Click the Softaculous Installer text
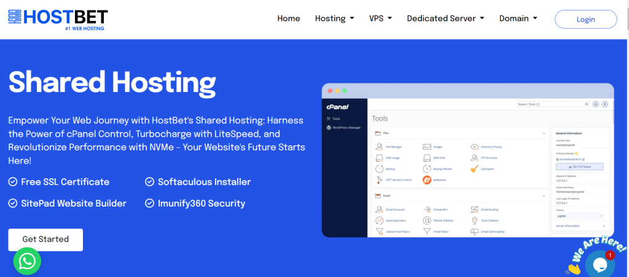The width and height of the screenshot is (629, 277). coord(204,182)
